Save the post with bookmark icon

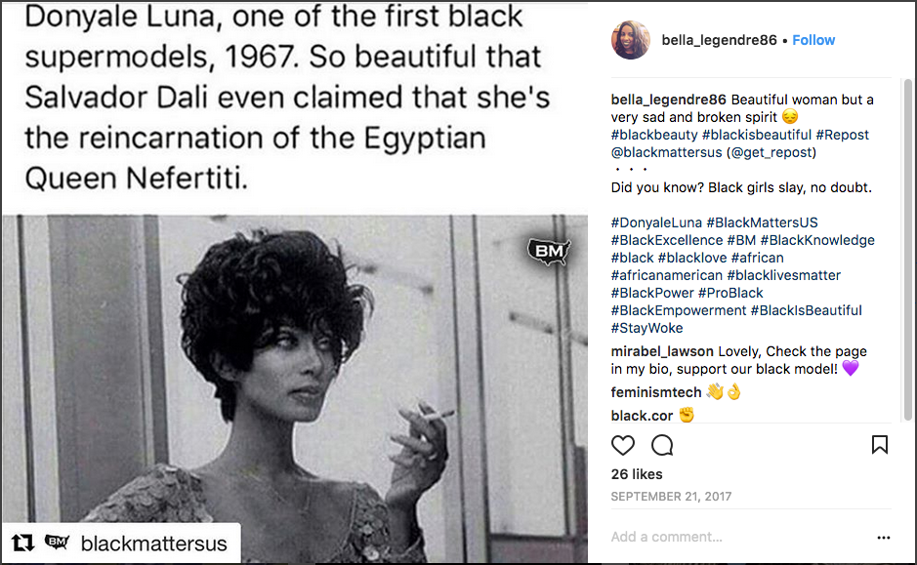click(x=880, y=445)
